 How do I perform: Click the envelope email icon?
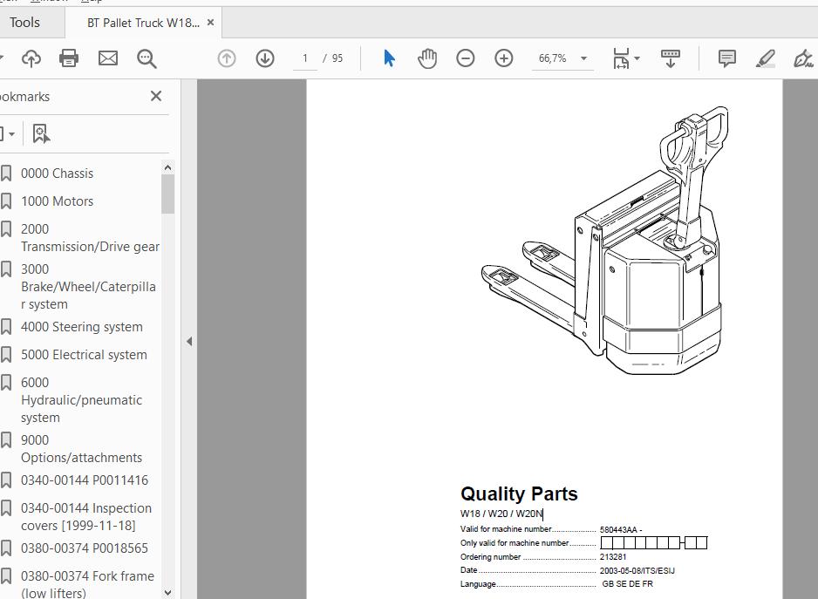tap(108, 58)
